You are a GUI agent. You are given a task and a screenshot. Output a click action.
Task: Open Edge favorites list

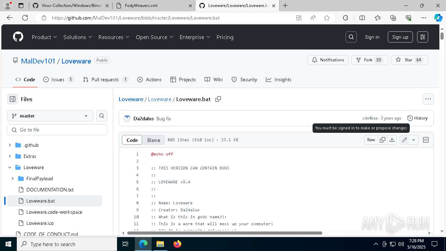coord(378,18)
